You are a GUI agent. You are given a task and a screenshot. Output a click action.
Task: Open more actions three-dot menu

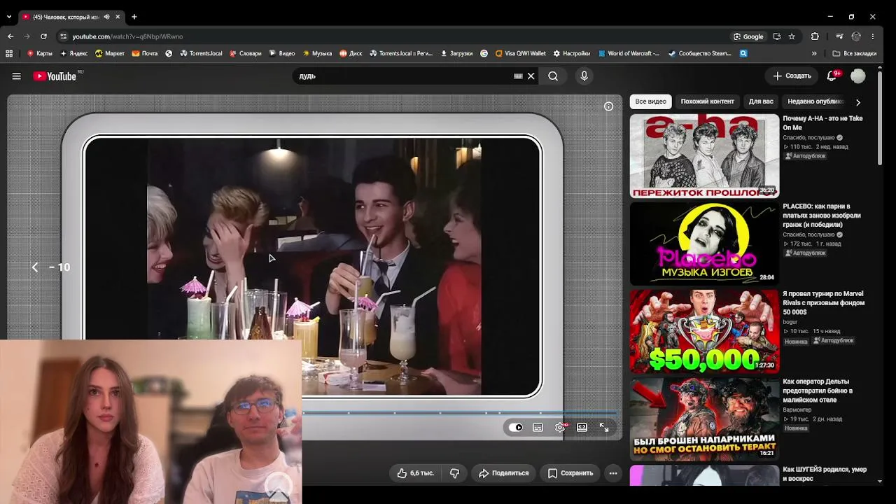point(613,473)
